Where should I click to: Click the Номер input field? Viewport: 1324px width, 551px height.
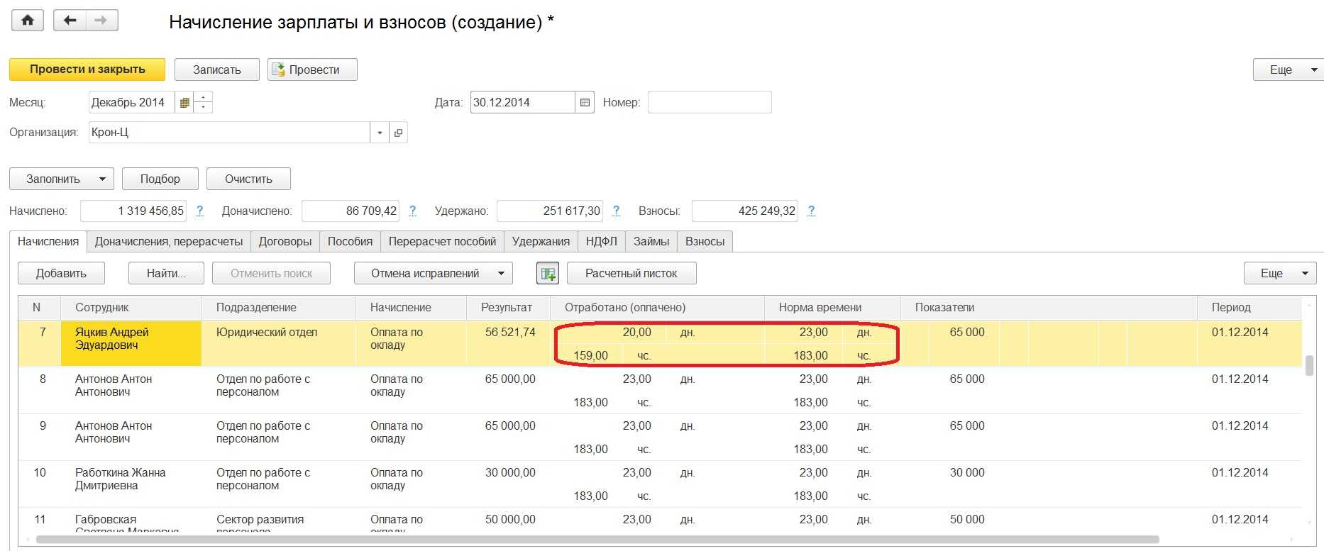[709, 103]
